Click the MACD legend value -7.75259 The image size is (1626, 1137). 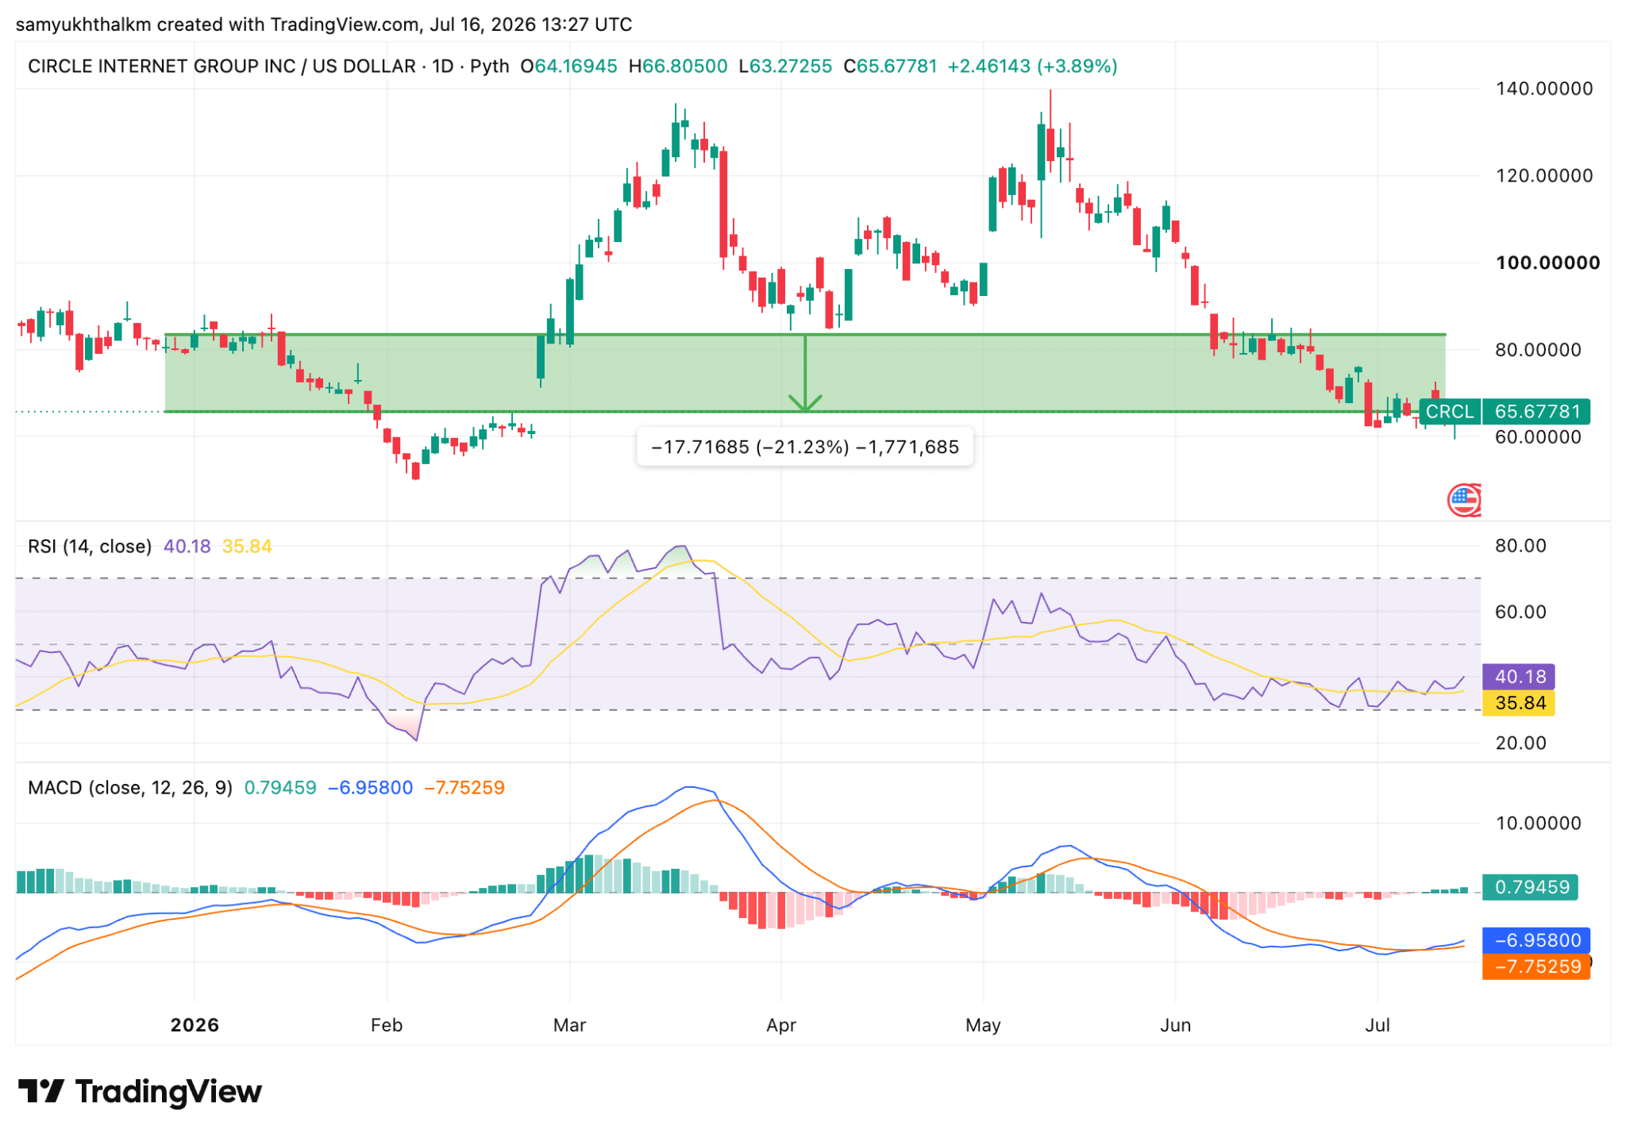pyautogui.click(x=464, y=788)
